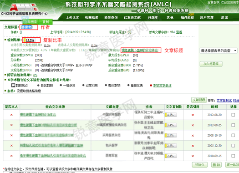Click the red dot beside 剽窃文字表述
239x173 pixels.
[x=151, y=85]
